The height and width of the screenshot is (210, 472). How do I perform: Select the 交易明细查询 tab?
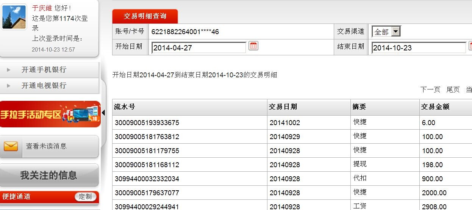point(145,16)
